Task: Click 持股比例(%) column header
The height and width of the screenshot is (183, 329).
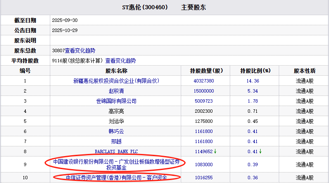Action: 255,71
